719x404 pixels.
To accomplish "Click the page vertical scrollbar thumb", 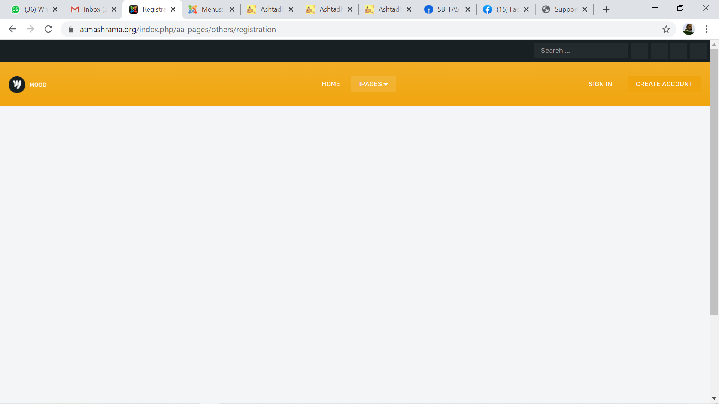I will 714,181.
